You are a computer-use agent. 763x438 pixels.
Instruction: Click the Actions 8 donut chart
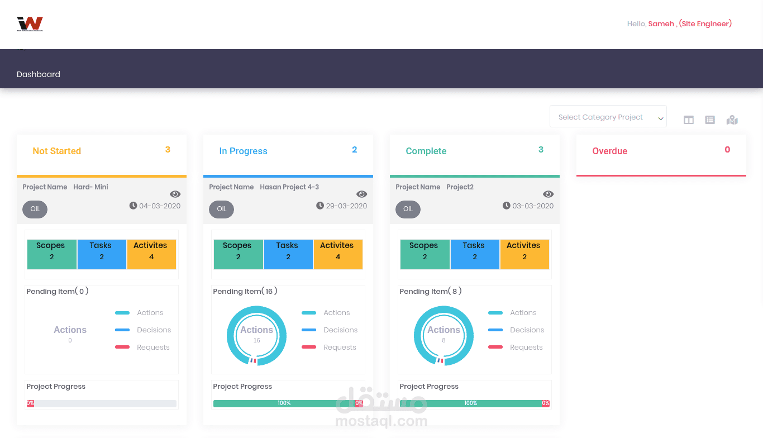point(444,335)
